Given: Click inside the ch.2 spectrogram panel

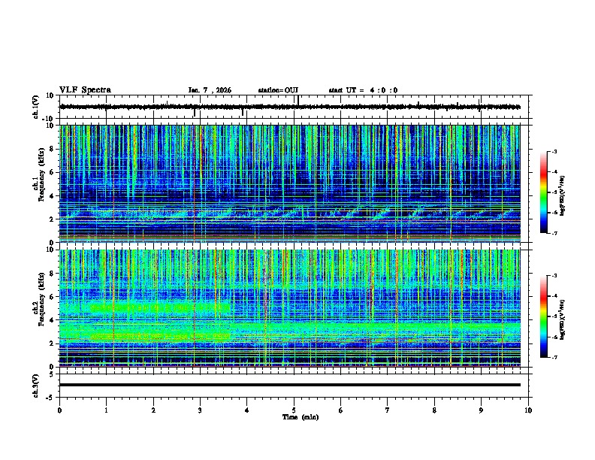Looking at the screenshot, I should [x=290, y=308].
